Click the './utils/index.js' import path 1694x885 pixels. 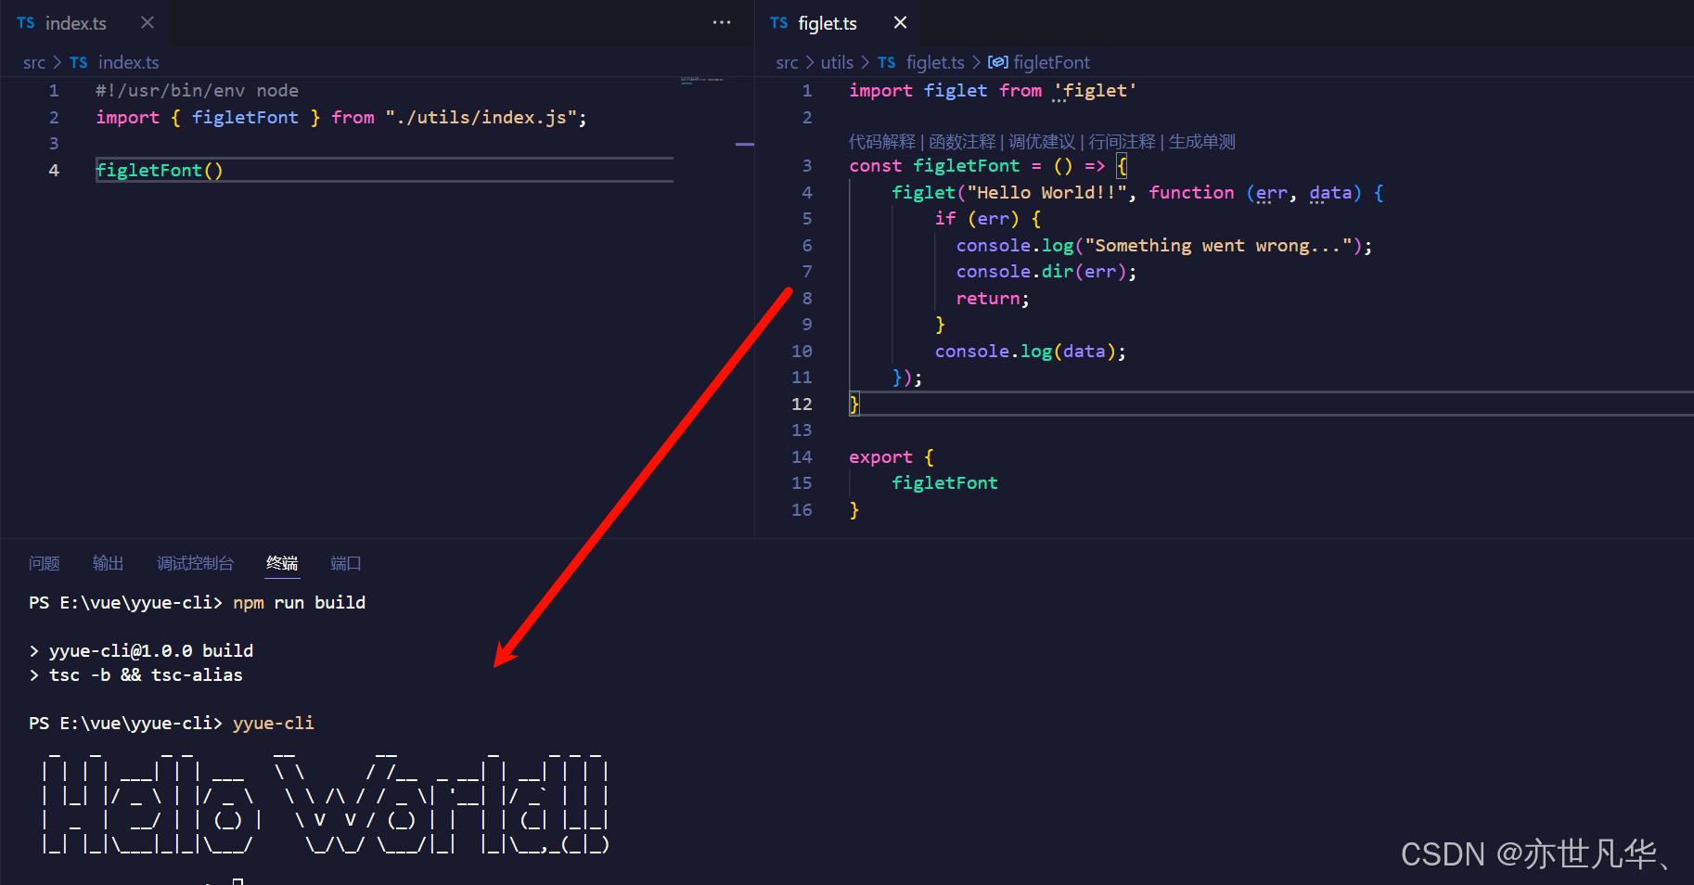point(481,118)
